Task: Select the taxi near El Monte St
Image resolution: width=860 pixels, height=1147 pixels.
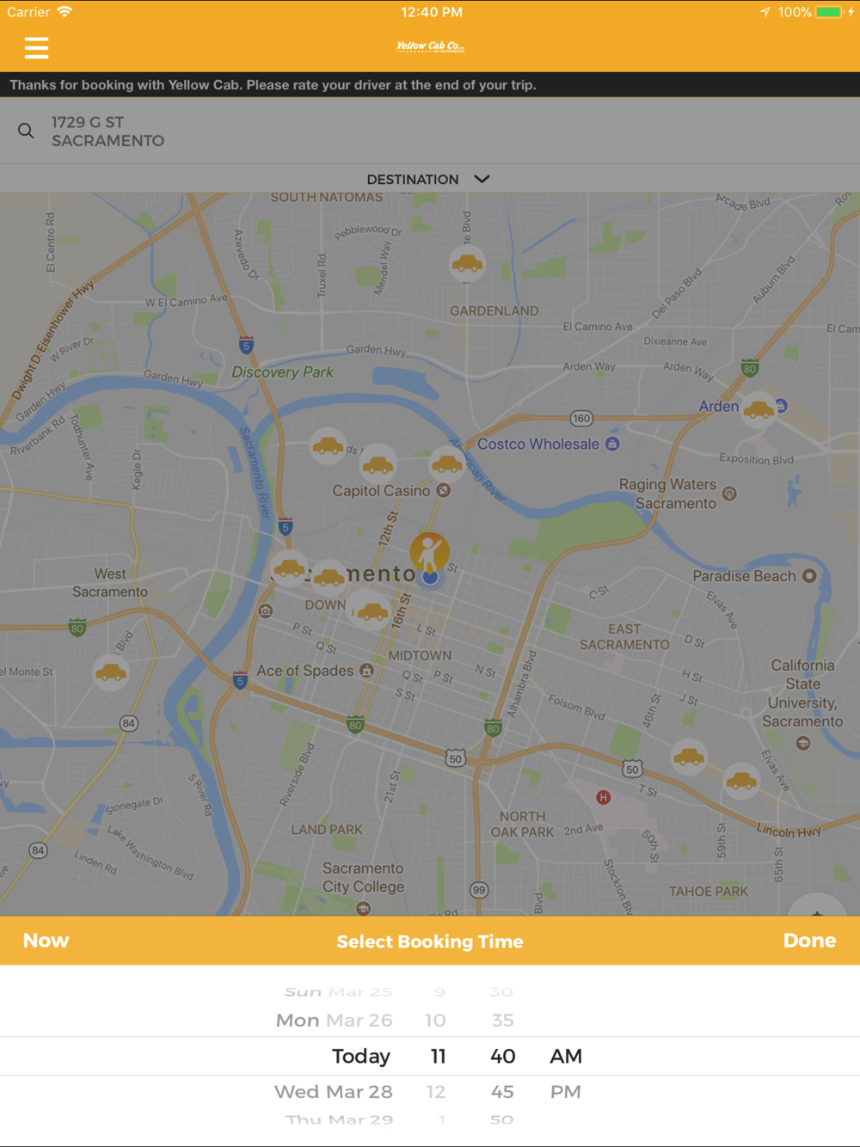Action: 111,672
